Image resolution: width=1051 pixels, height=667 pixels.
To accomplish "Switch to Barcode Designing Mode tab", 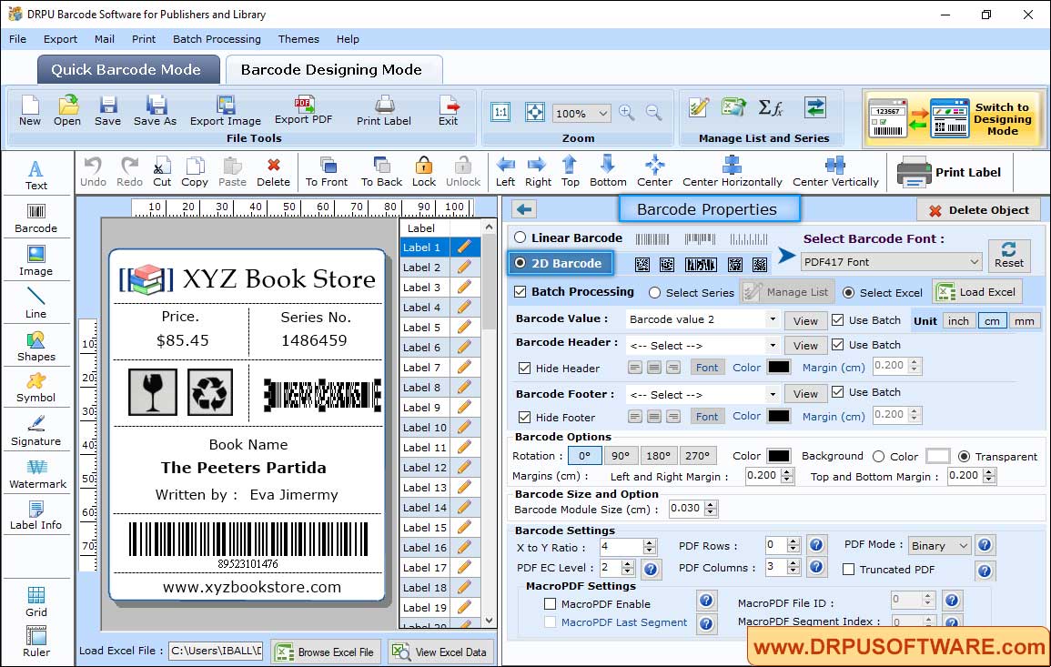I will (x=333, y=70).
